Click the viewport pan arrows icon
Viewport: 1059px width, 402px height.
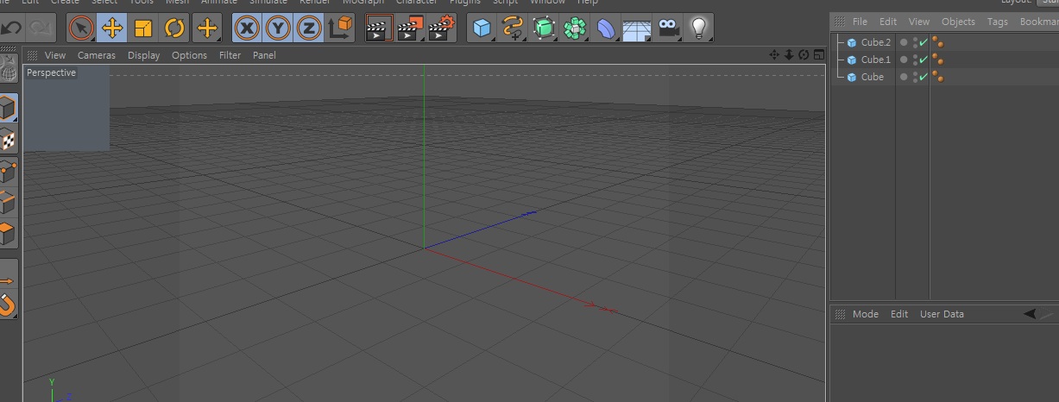(x=774, y=54)
